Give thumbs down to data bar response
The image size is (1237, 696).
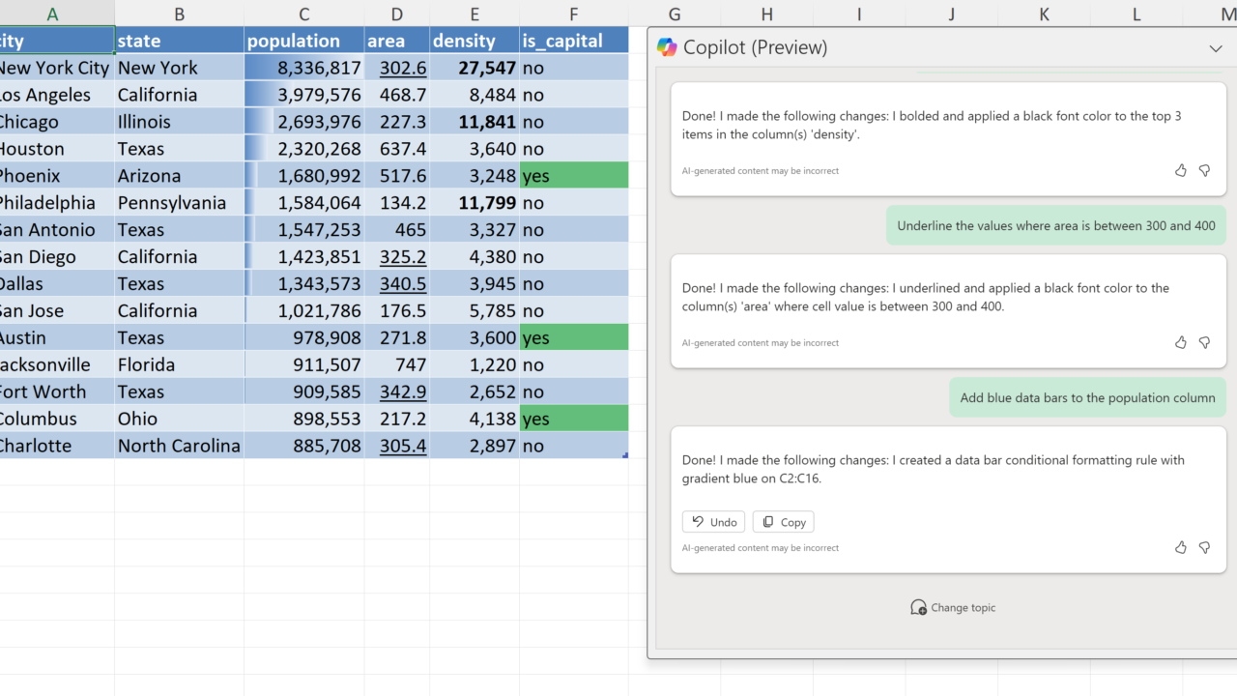pyautogui.click(x=1204, y=547)
